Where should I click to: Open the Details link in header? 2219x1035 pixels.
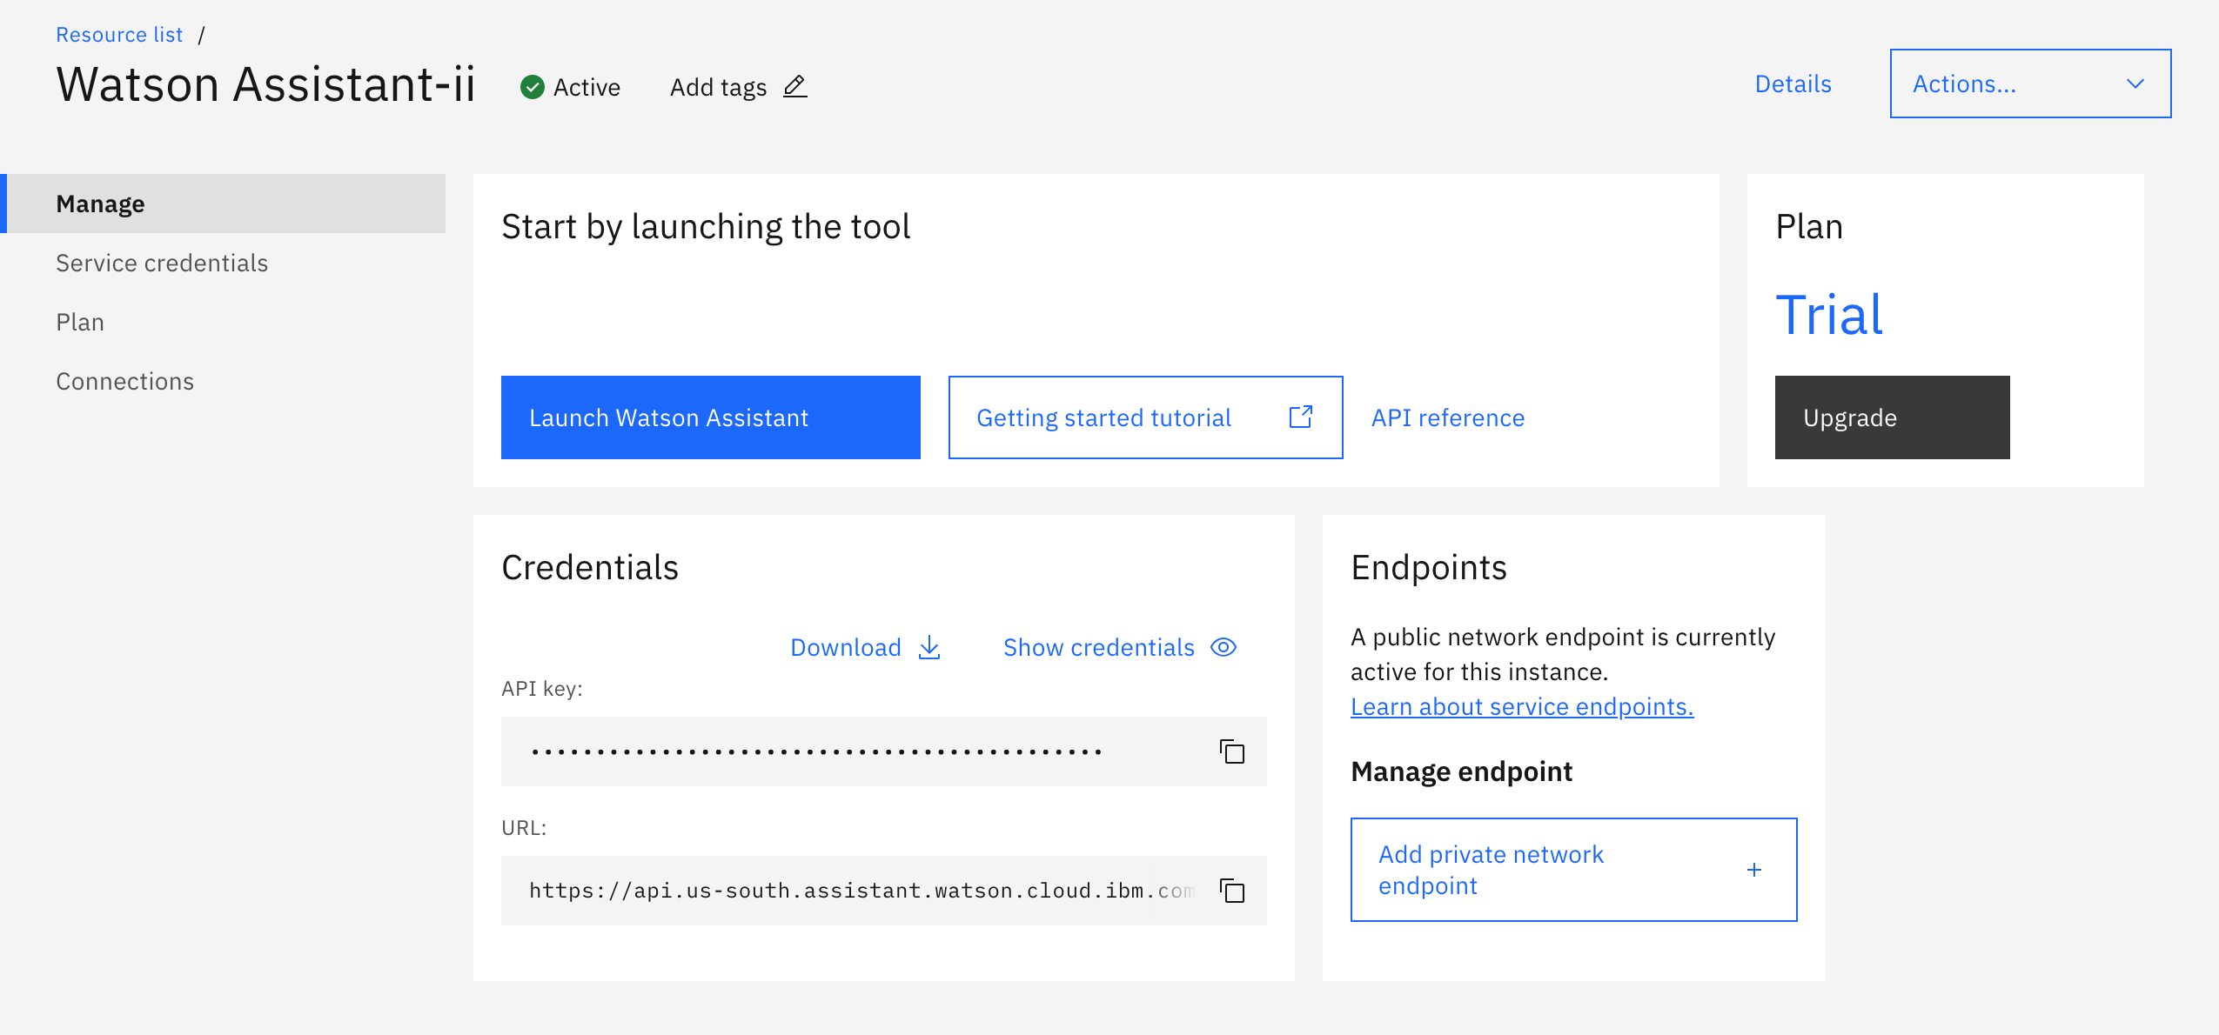(1793, 84)
